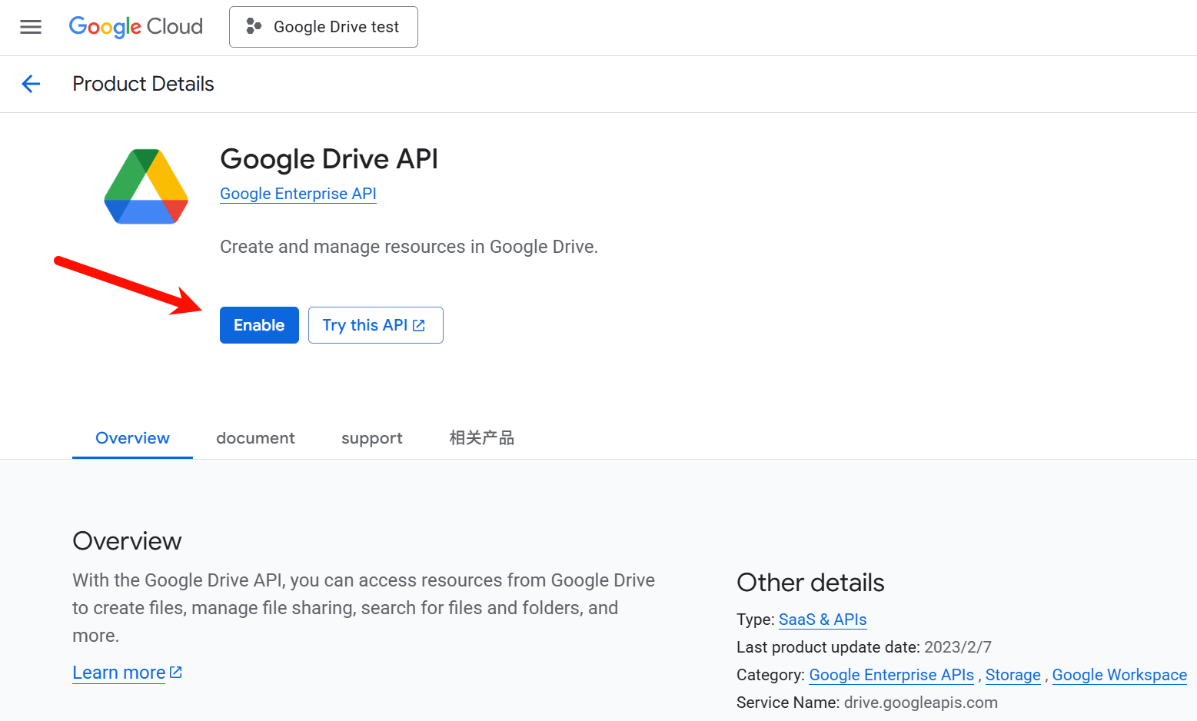Switch to the document tab
The height and width of the screenshot is (721, 1197).
click(255, 438)
